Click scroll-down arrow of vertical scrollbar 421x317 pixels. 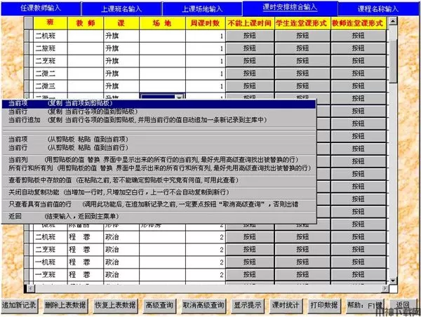pos(393,281)
